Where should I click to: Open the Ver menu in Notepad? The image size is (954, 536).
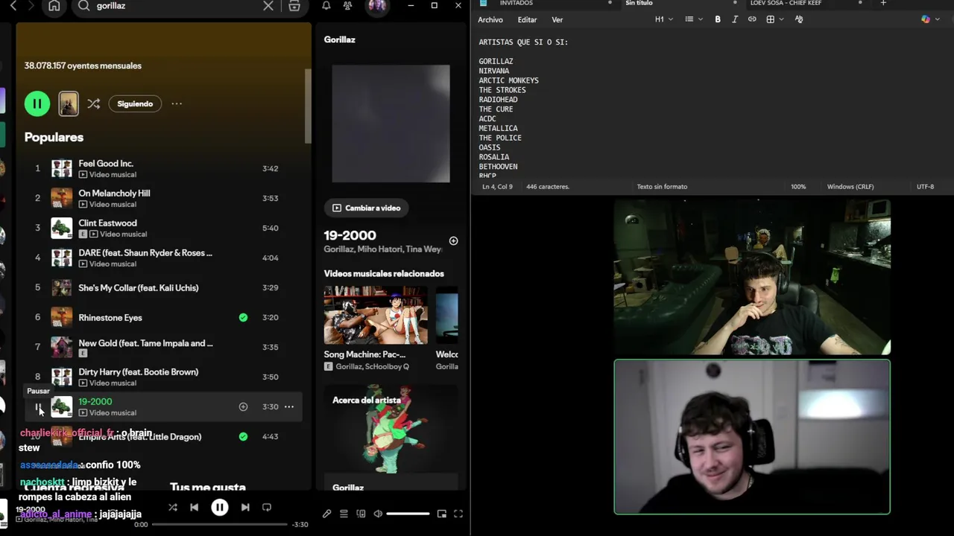[x=557, y=20]
